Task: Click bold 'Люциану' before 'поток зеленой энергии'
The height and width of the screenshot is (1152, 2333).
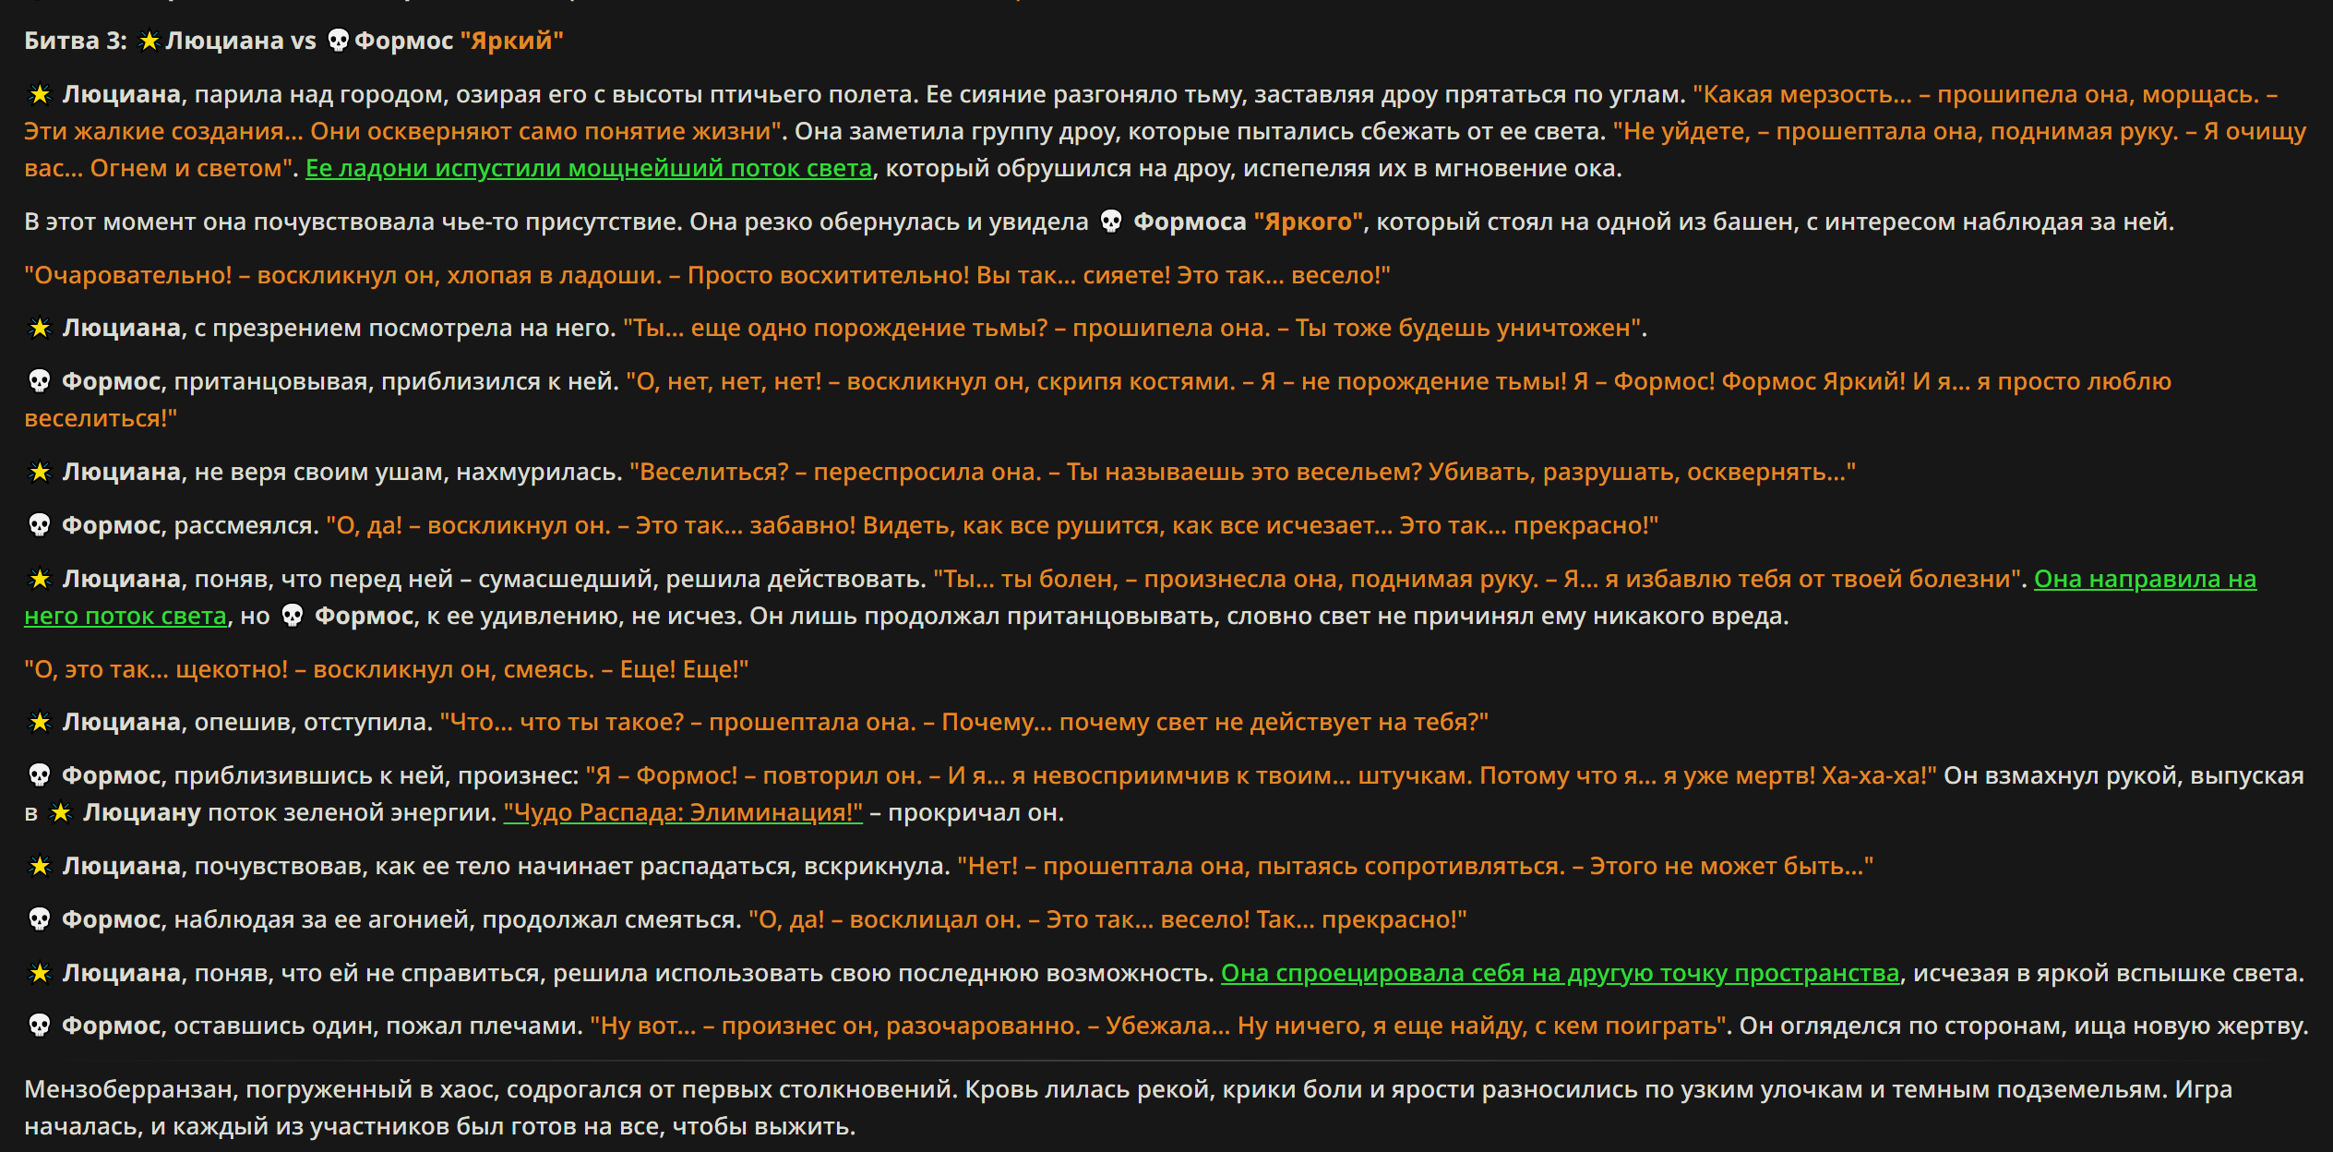Action: click(x=141, y=812)
